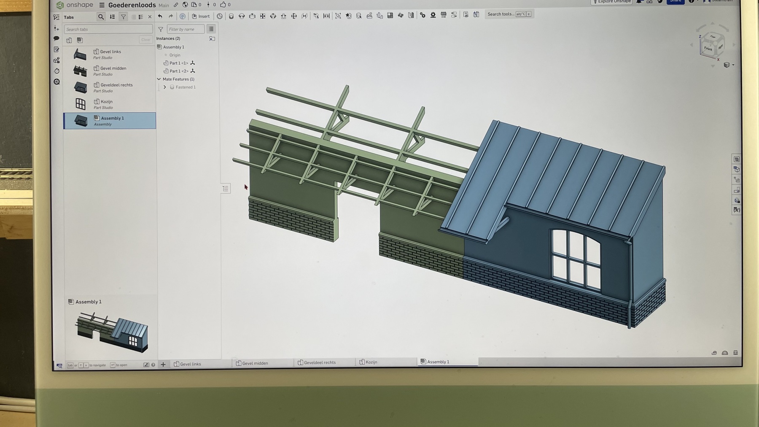Toggle the tab filter funnel icon

pyautogui.click(x=123, y=17)
